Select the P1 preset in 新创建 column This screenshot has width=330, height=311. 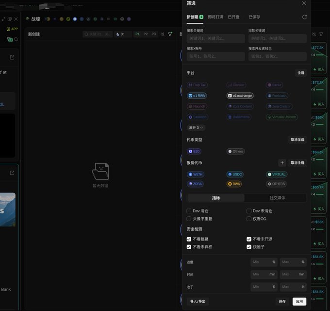point(137,34)
